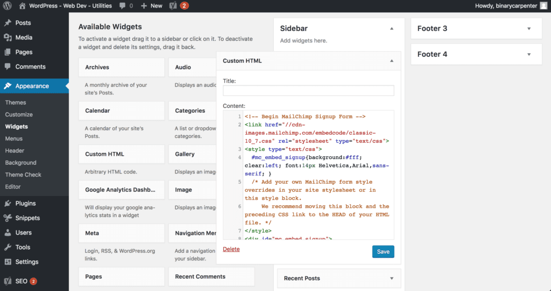The width and height of the screenshot is (551, 291).
Task: Click inside the Content code editor
Action: pos(308,176)
